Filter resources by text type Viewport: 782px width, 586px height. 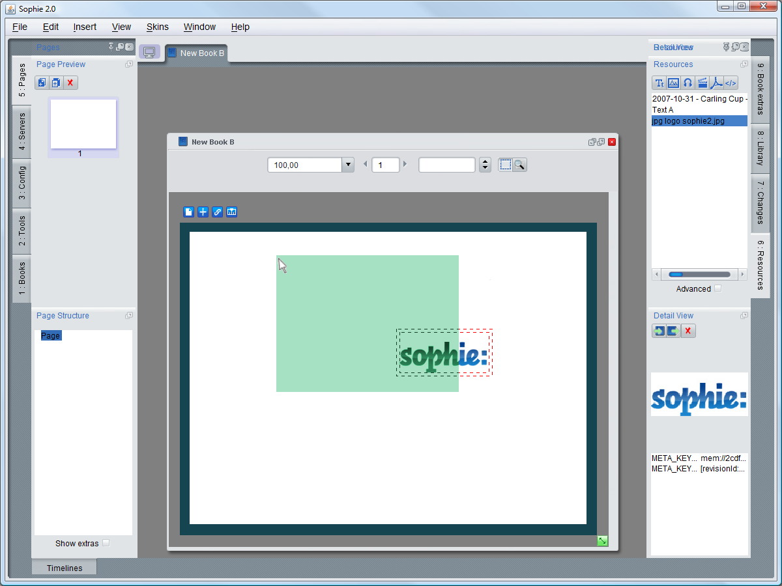click(659, 83)
